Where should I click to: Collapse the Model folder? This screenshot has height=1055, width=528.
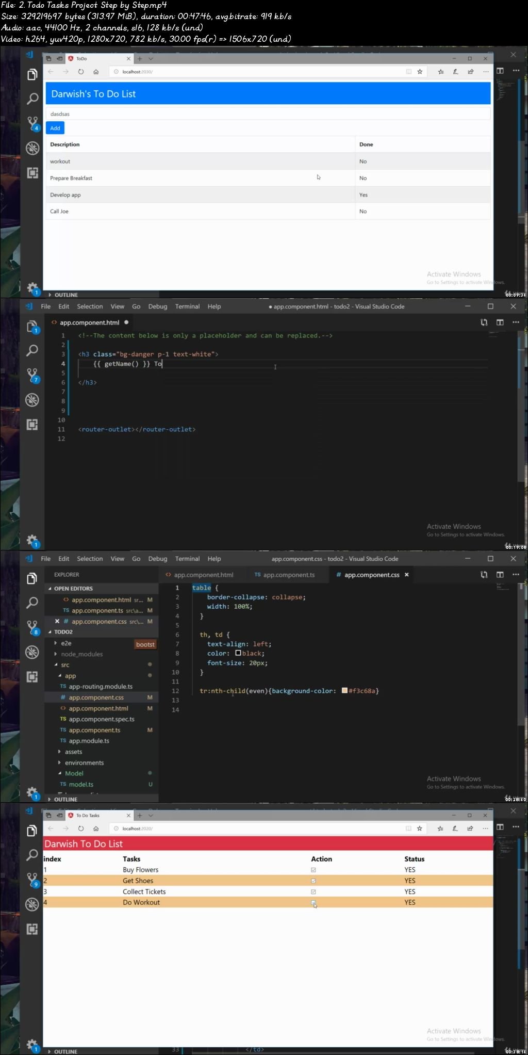pyautogui.click(x=60, y=773)
